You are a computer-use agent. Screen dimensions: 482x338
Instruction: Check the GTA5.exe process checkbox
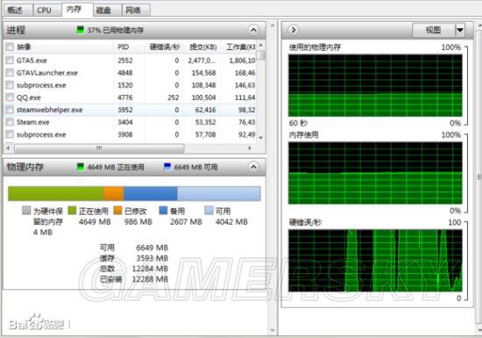[10, 60]
